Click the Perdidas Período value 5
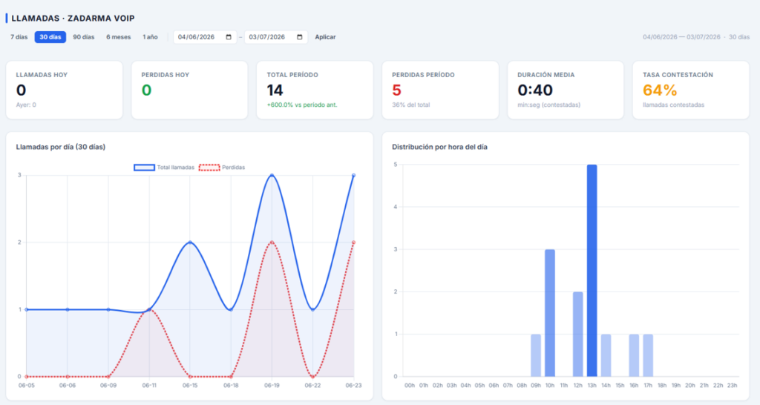Viewport: 760px width, 405px height. pos(396,90)
